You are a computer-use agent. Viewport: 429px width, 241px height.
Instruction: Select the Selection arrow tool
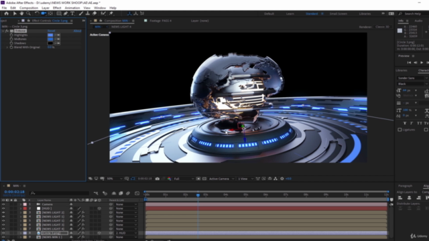point(15,13)
